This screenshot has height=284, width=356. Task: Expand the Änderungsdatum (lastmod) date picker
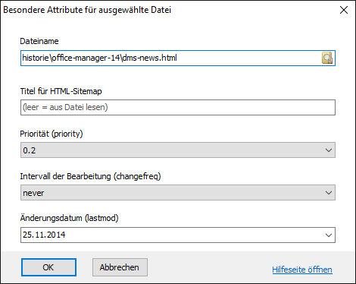pos(329,235)
